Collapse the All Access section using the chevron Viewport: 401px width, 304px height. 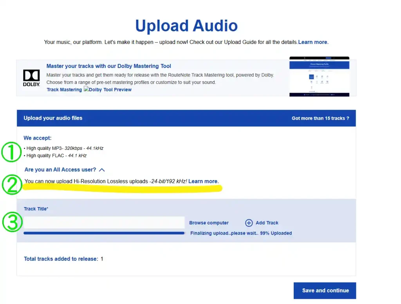pos(102,170)
